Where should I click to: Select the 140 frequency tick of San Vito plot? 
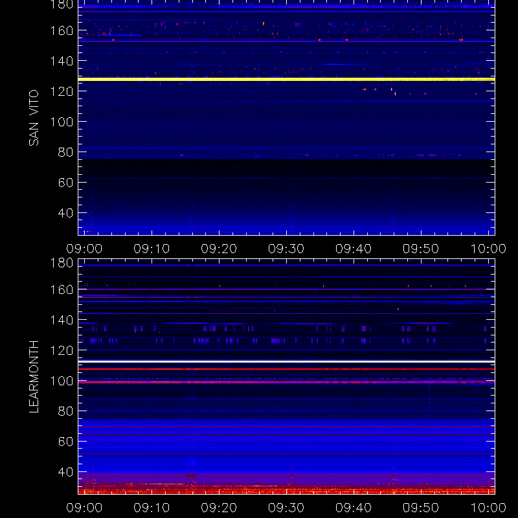coord(62,61)
